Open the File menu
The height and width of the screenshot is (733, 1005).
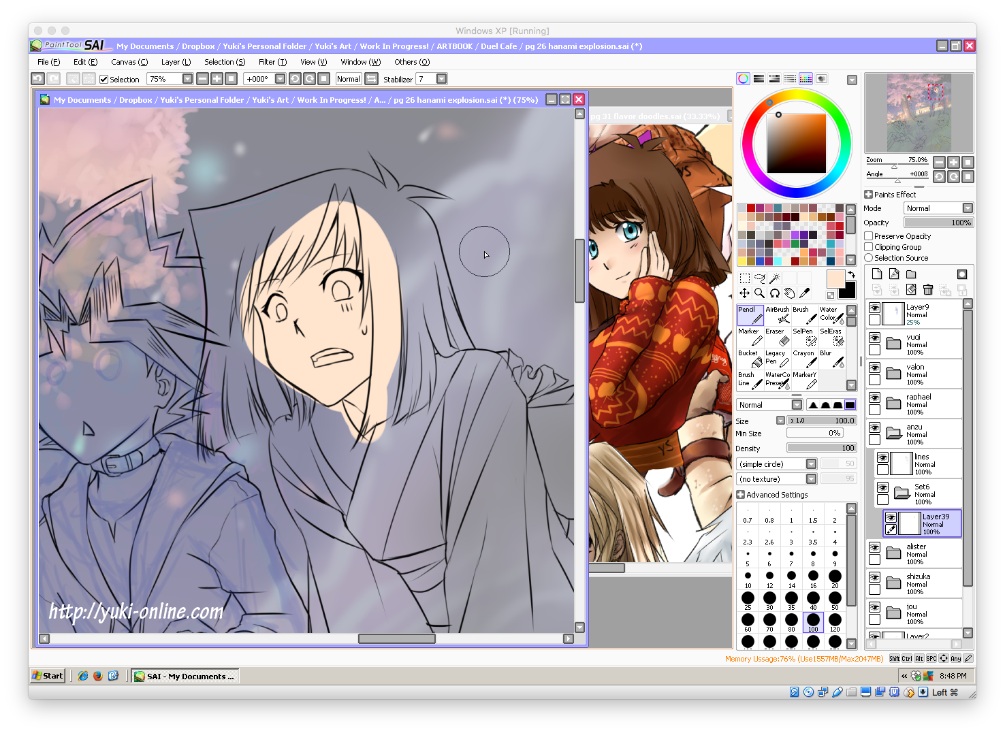[48, 62]
